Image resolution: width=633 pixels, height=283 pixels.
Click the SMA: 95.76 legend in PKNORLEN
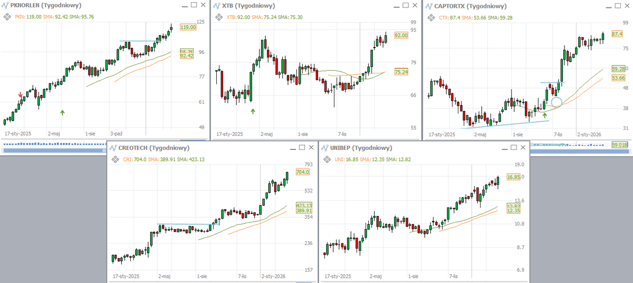click(82, 17)
